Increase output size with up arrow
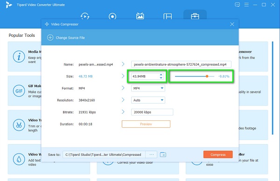Screen dimensions: 280x181 pos(161,75)
